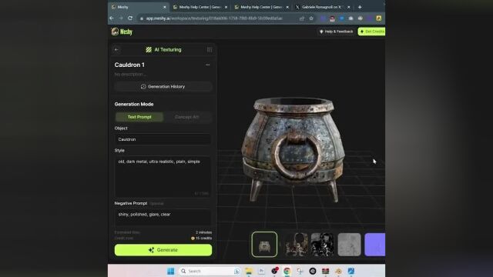Image resolution: width=493 pixels, height=277 pixels.
Task: Open Generation History
Action: 163,86
